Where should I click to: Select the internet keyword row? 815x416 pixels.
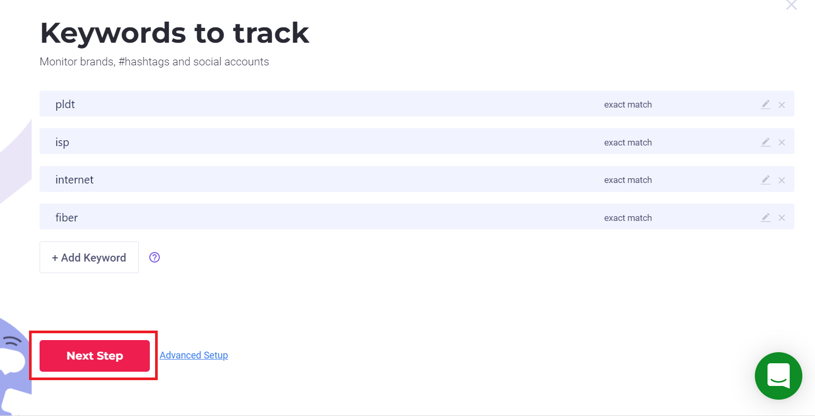click(417, 179)
